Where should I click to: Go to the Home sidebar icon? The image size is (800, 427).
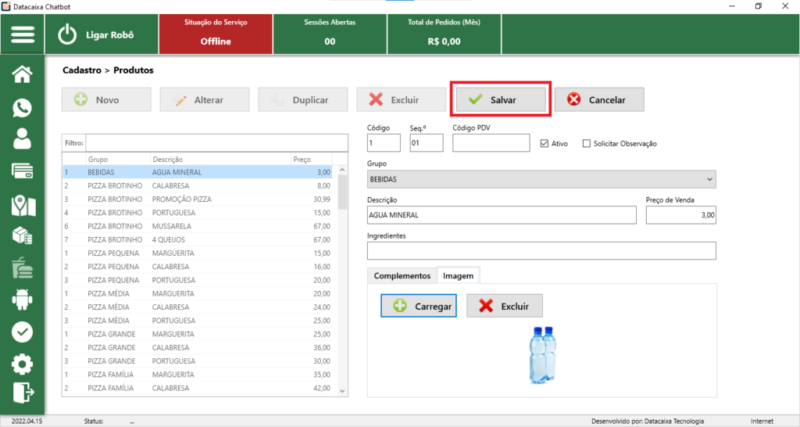[23, 74]
